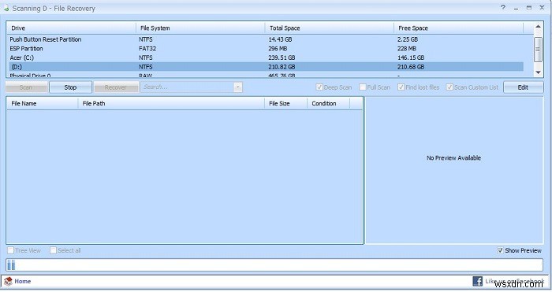Uncheck the Show Preview checkbox

pyautogui.click(x=500, y=250)
